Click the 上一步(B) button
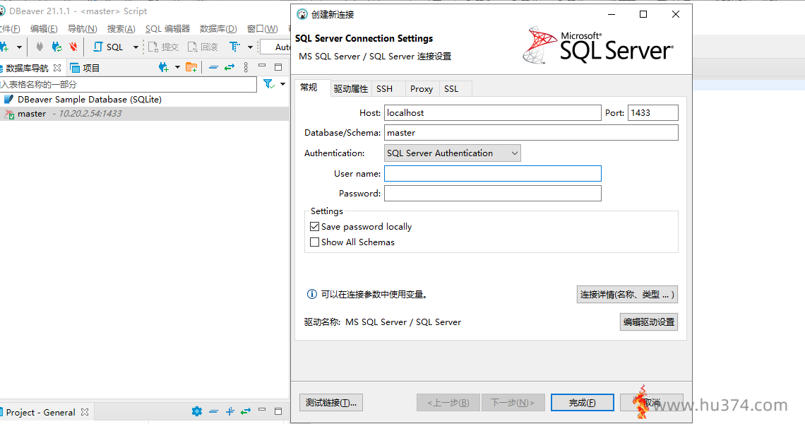 point(448,402)
